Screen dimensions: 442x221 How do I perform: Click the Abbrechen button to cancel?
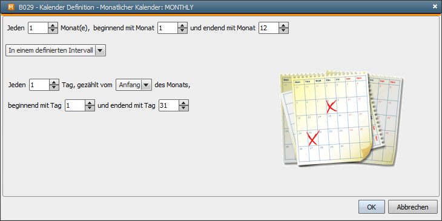click(x=413, y=207)
